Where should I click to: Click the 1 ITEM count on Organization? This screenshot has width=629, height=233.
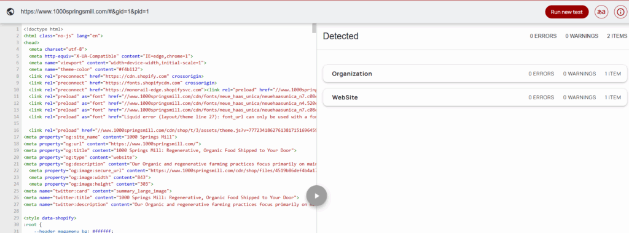pos(613,74)
